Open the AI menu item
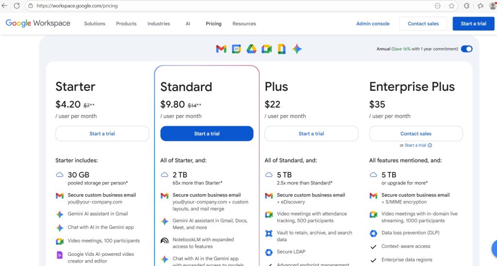Screen dimensions: 497x266 click(x=188, y=23)
